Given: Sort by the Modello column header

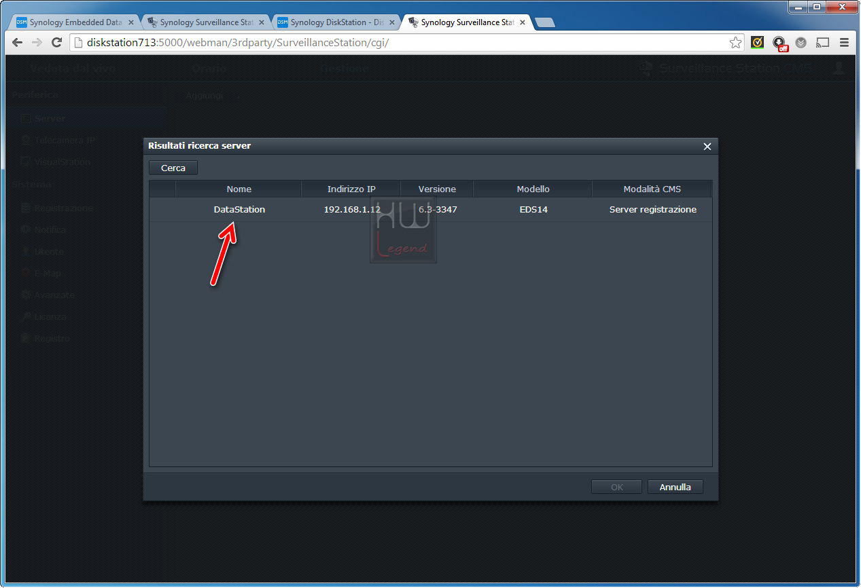Looking at the screenshot, I should pyautogui.click(x=533, y=189).
